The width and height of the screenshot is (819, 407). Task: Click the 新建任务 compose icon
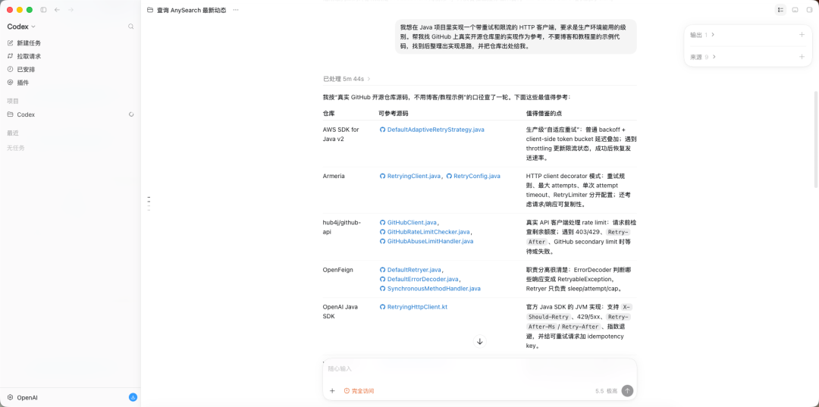(10, 42)
